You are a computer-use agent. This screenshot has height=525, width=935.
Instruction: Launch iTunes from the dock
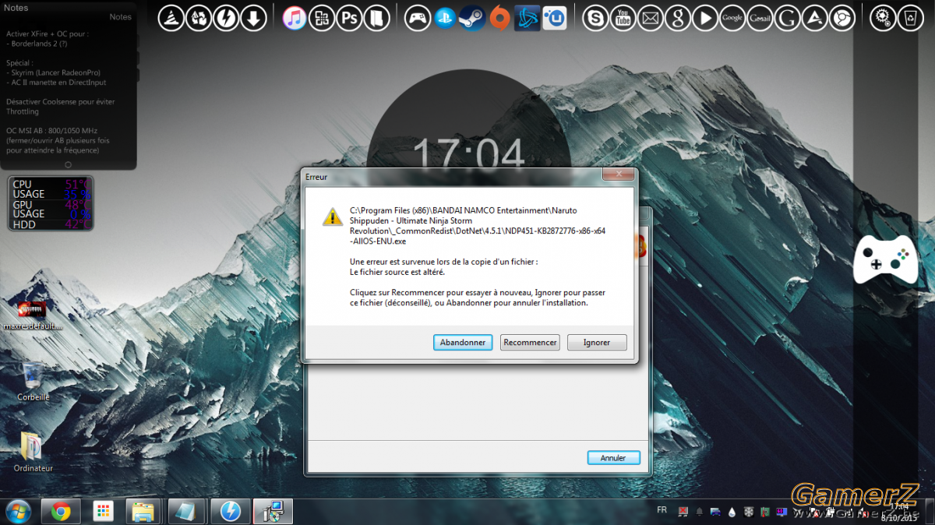click(x=295, y=18)
